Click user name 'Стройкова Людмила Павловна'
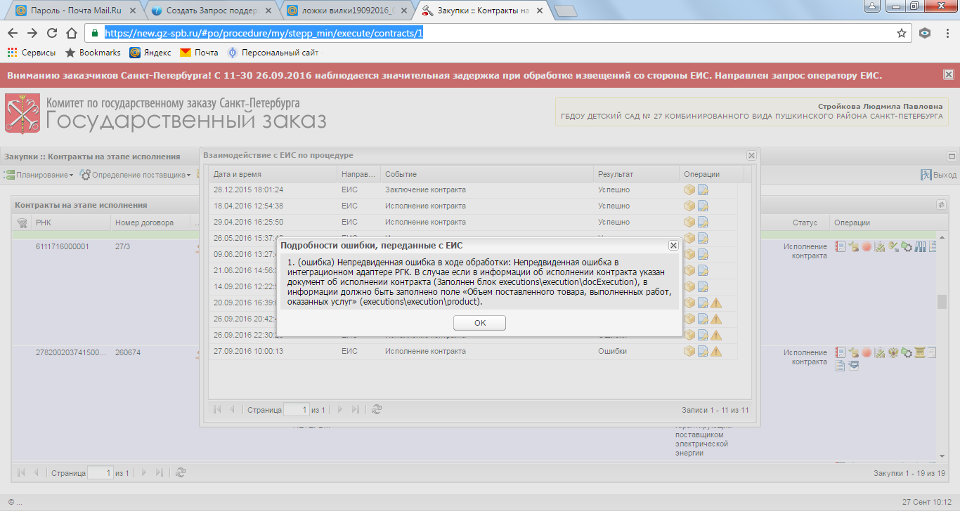The image size is (960, 511). click(x=881, y=105)
